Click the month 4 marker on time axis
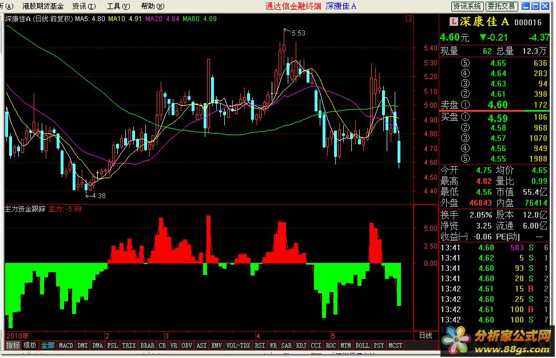 click(x=259, y=336)
